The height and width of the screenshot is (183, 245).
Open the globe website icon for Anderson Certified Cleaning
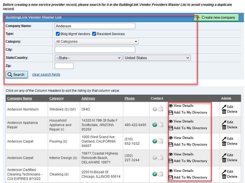(155, 174)
